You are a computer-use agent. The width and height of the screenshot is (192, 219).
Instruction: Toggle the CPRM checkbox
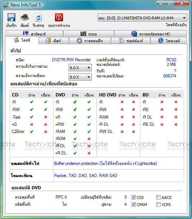[134, 204]
